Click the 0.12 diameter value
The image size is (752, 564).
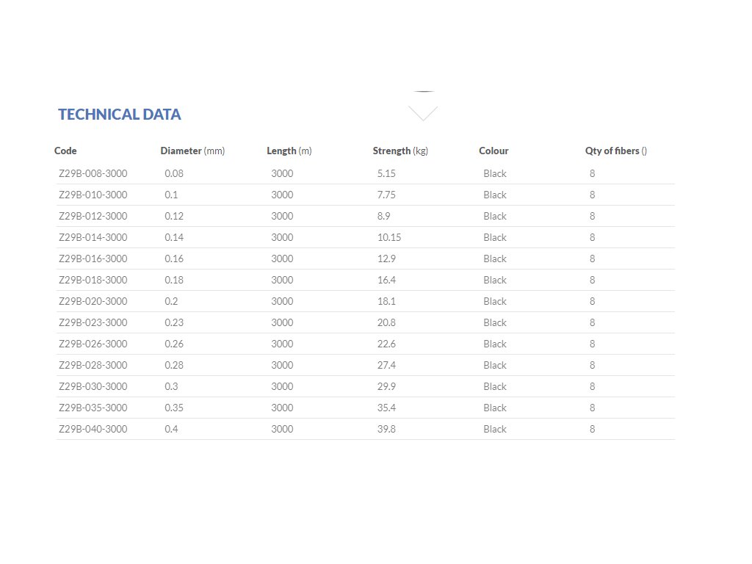tap(174, 217)
